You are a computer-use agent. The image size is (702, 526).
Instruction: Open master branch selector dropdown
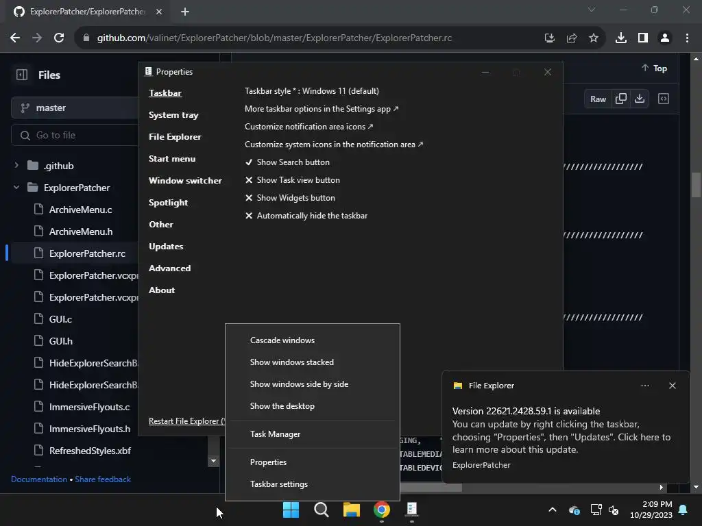[74, 108]
